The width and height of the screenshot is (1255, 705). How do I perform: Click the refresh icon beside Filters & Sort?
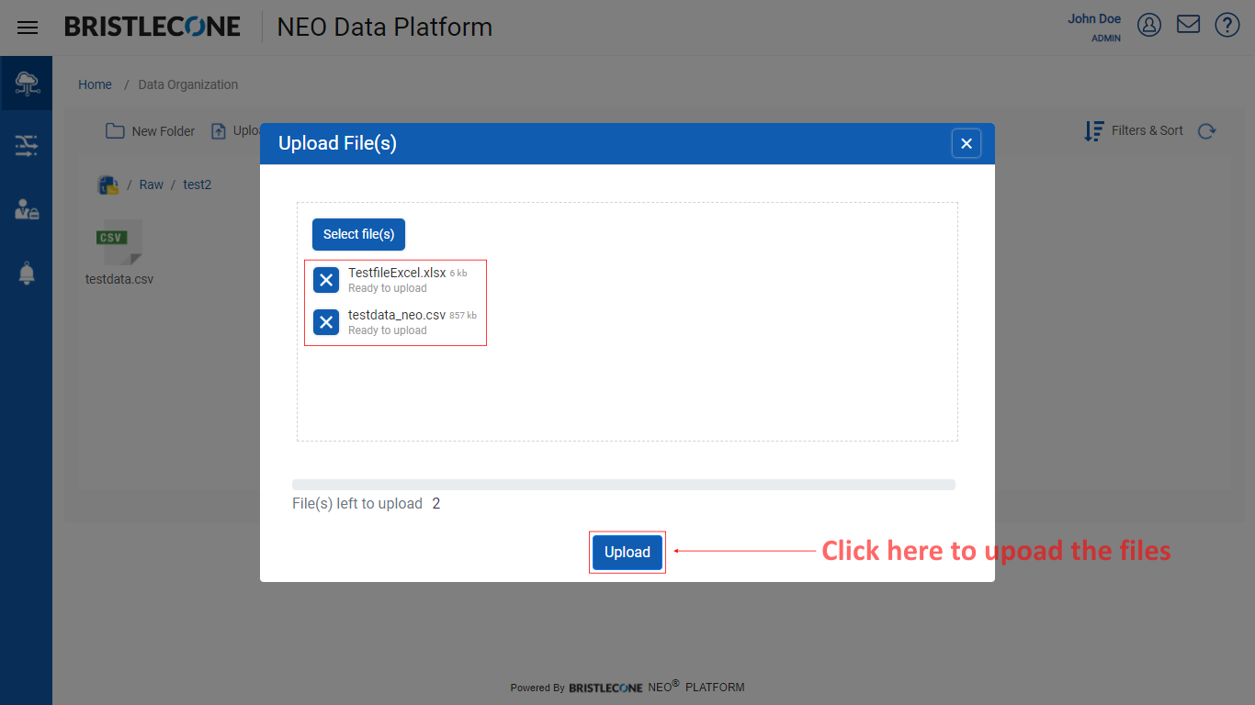1207,131
